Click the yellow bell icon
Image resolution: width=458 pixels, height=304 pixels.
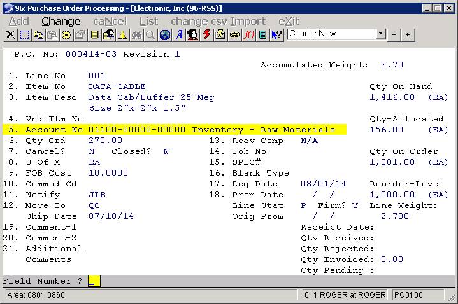(x=122, y=34)
